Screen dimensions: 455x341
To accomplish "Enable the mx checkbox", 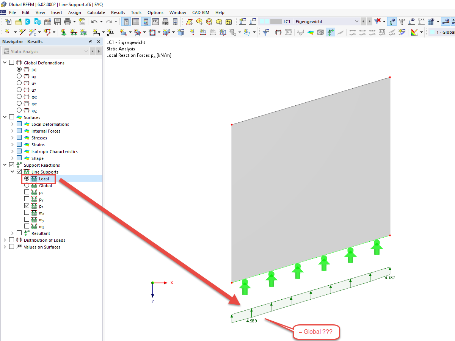I will tap(27, 213).
